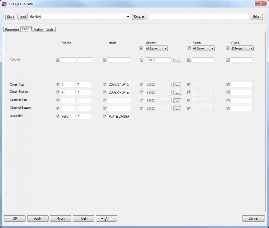The image size is (269, 228).
Task: Toggle all checkboxes on/off button
Action: point(106,218)
